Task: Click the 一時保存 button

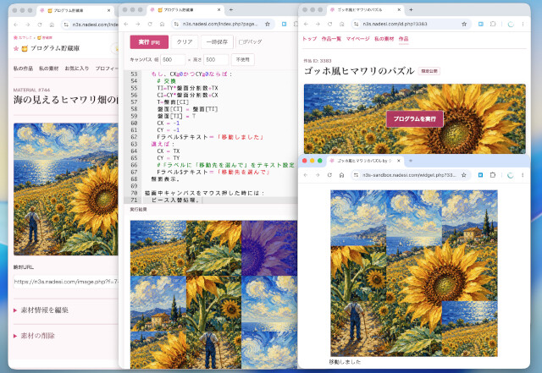Action: [x=217, y=41]
